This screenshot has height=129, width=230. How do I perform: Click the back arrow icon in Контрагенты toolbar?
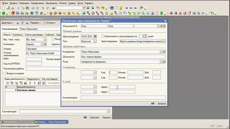(x=18, y=23)
